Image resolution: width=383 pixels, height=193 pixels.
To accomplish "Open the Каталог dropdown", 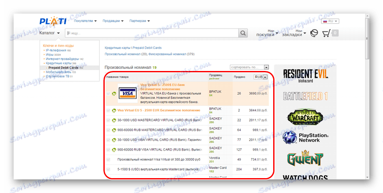I will pos(49,33).
